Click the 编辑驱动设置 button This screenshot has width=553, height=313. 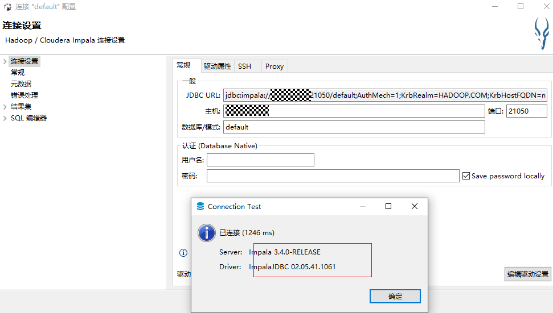(x=527, y=274)
